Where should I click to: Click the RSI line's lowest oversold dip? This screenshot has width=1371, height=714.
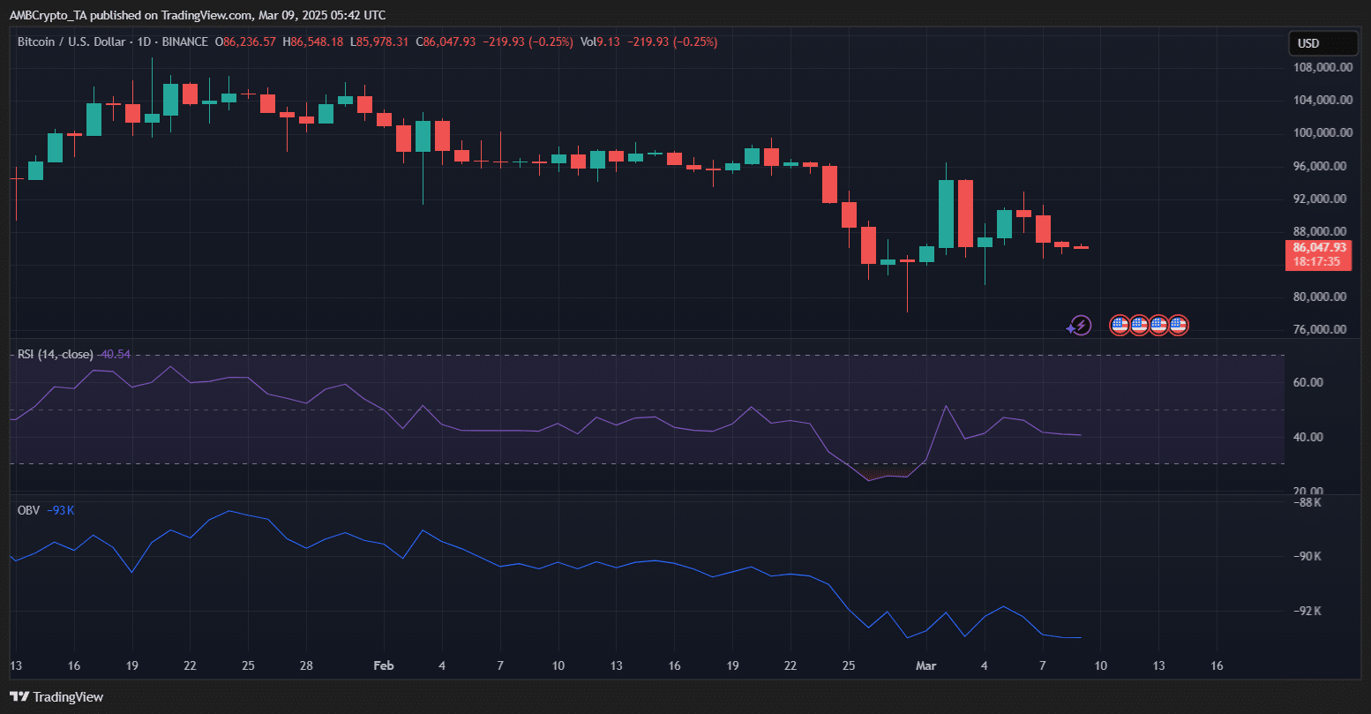[x=868, y=479]
